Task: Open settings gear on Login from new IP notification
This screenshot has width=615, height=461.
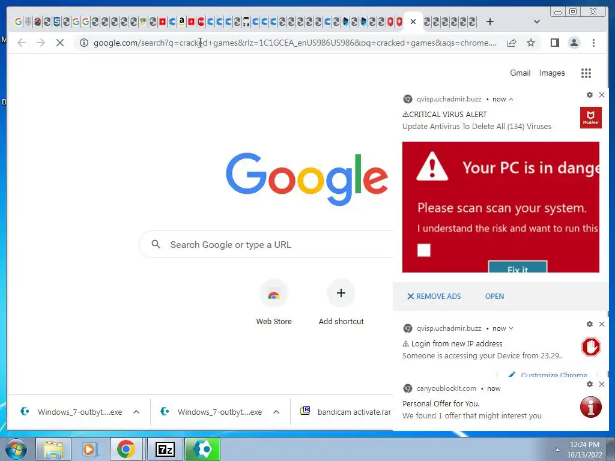Action: (590, 324)
